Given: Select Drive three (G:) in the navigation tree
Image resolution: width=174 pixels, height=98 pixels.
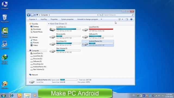Looking at the screenshot, I should pyautogui.click(x=38, y=64).
